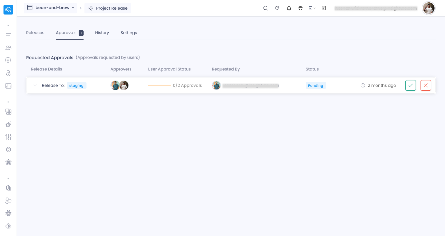
Task: Open the terminal console icon
Action: (310, 8)
